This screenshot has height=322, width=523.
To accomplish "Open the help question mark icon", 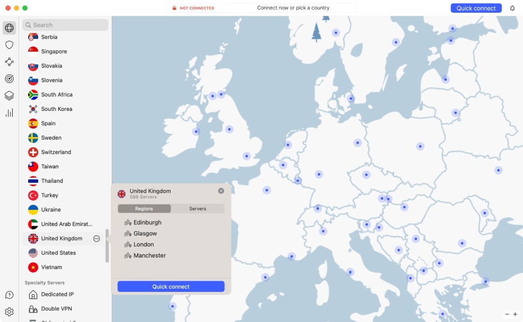I will click(9, 295).
